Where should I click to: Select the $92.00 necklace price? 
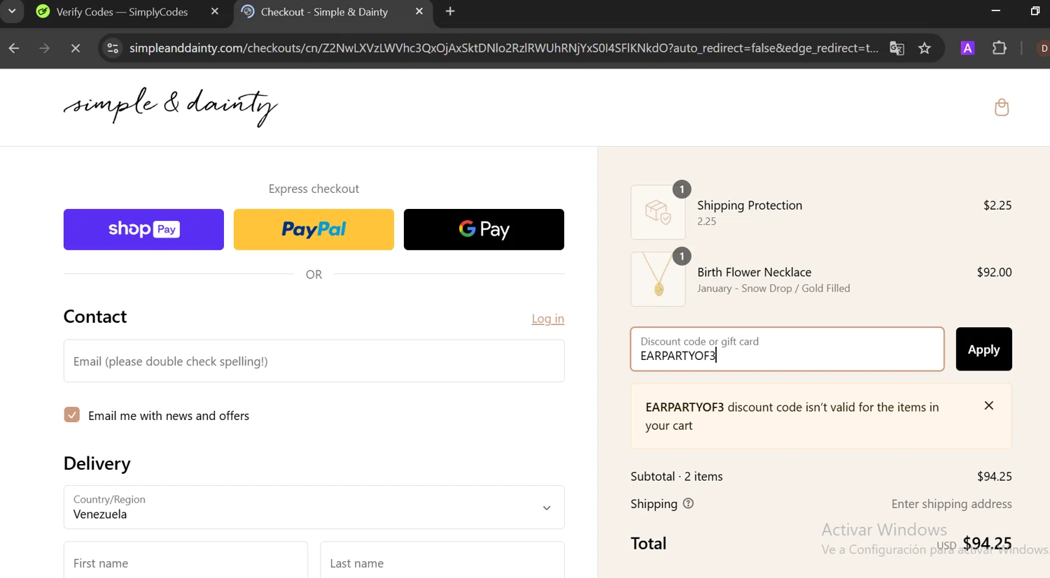tap(994, 272)
